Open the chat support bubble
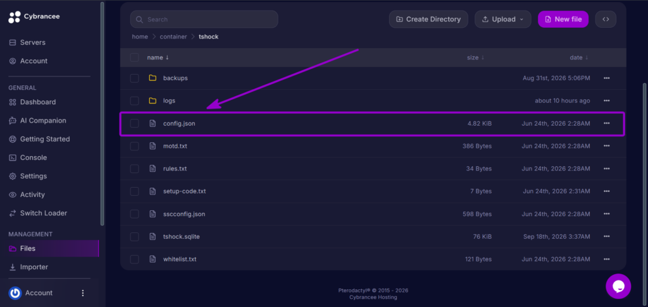The image size is (648, 307). coord(618,286)
